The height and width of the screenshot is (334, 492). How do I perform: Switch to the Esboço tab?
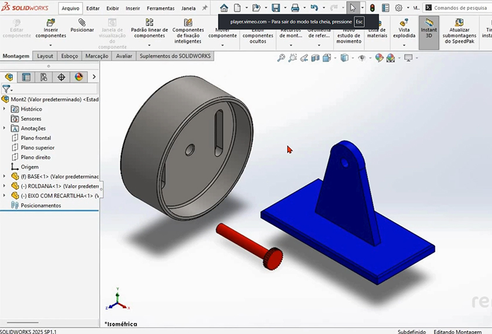click(x=69, y=56)
